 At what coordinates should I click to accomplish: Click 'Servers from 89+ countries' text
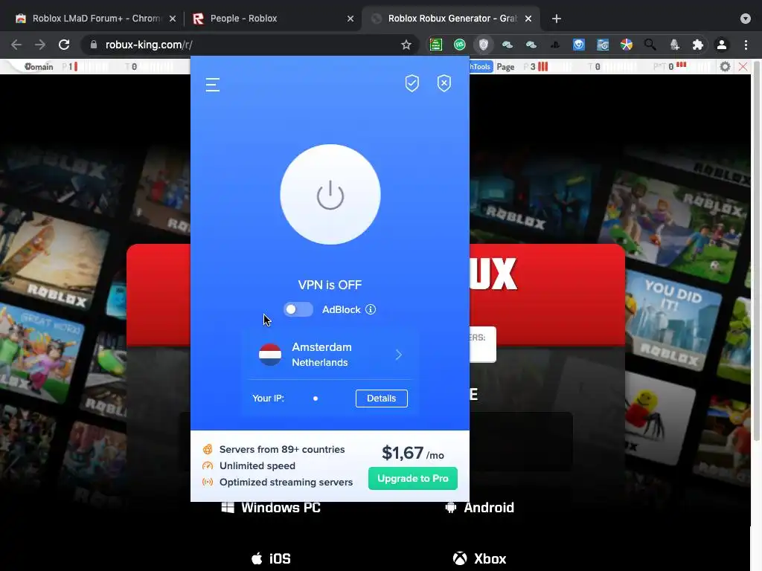tap(282, 450)
